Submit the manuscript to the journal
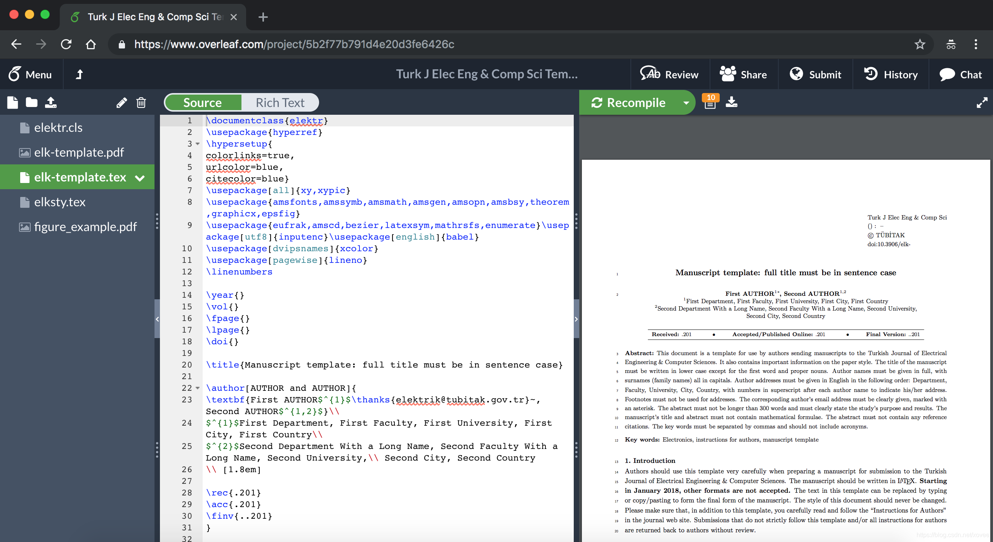The width and height of the screenshot is (993, 542). coord(815,74)
